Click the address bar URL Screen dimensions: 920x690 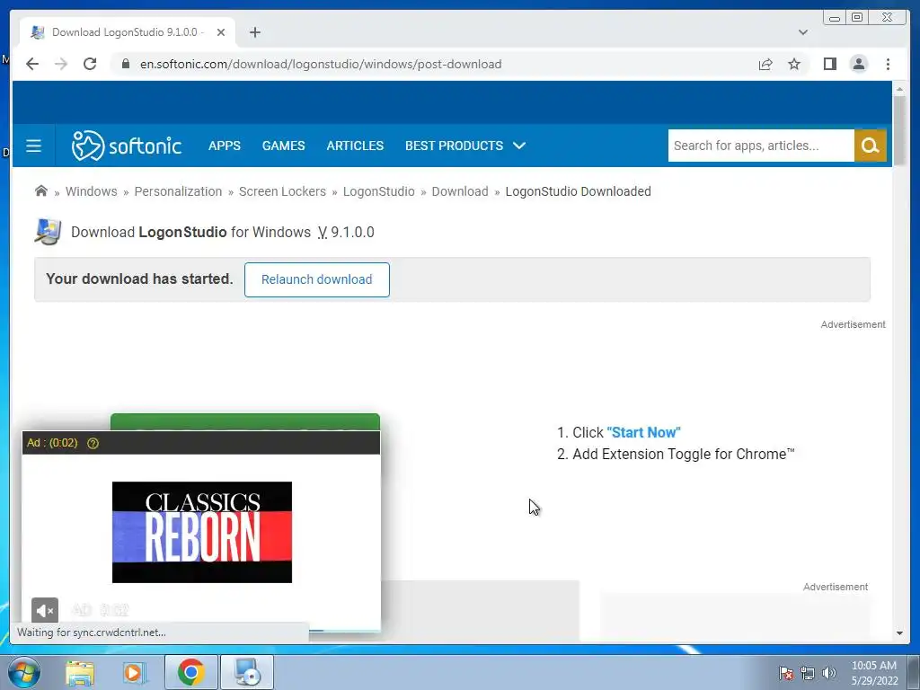321,64
